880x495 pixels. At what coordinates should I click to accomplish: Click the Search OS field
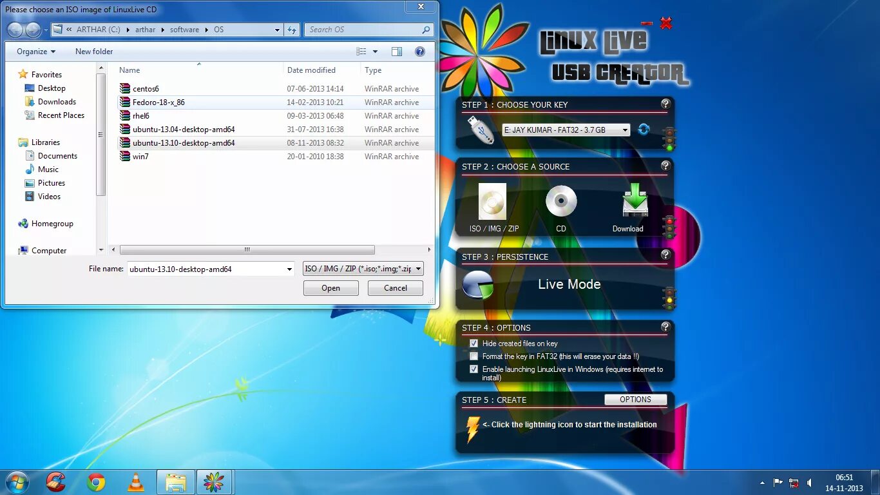(369, 30)
